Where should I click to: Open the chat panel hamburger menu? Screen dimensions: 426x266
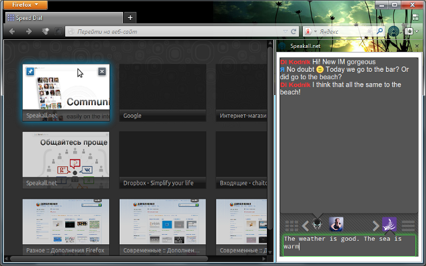[x=408, y=225]
